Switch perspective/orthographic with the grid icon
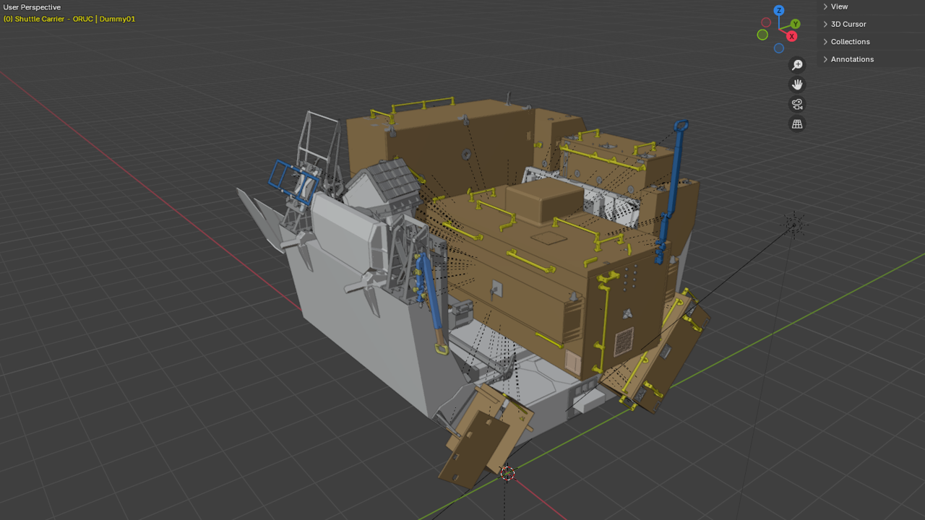The height and width of the screenshot is (520, 925). (797, 124)
